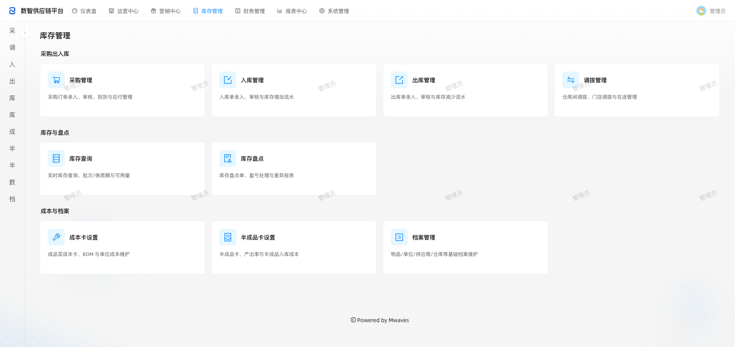Click the 库存查询 database icon
Viewport: 735px width, 347px height.
click(x=56, y=158)
